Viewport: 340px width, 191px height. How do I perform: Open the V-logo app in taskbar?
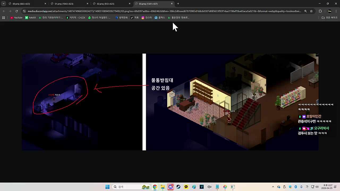(202, 187)
